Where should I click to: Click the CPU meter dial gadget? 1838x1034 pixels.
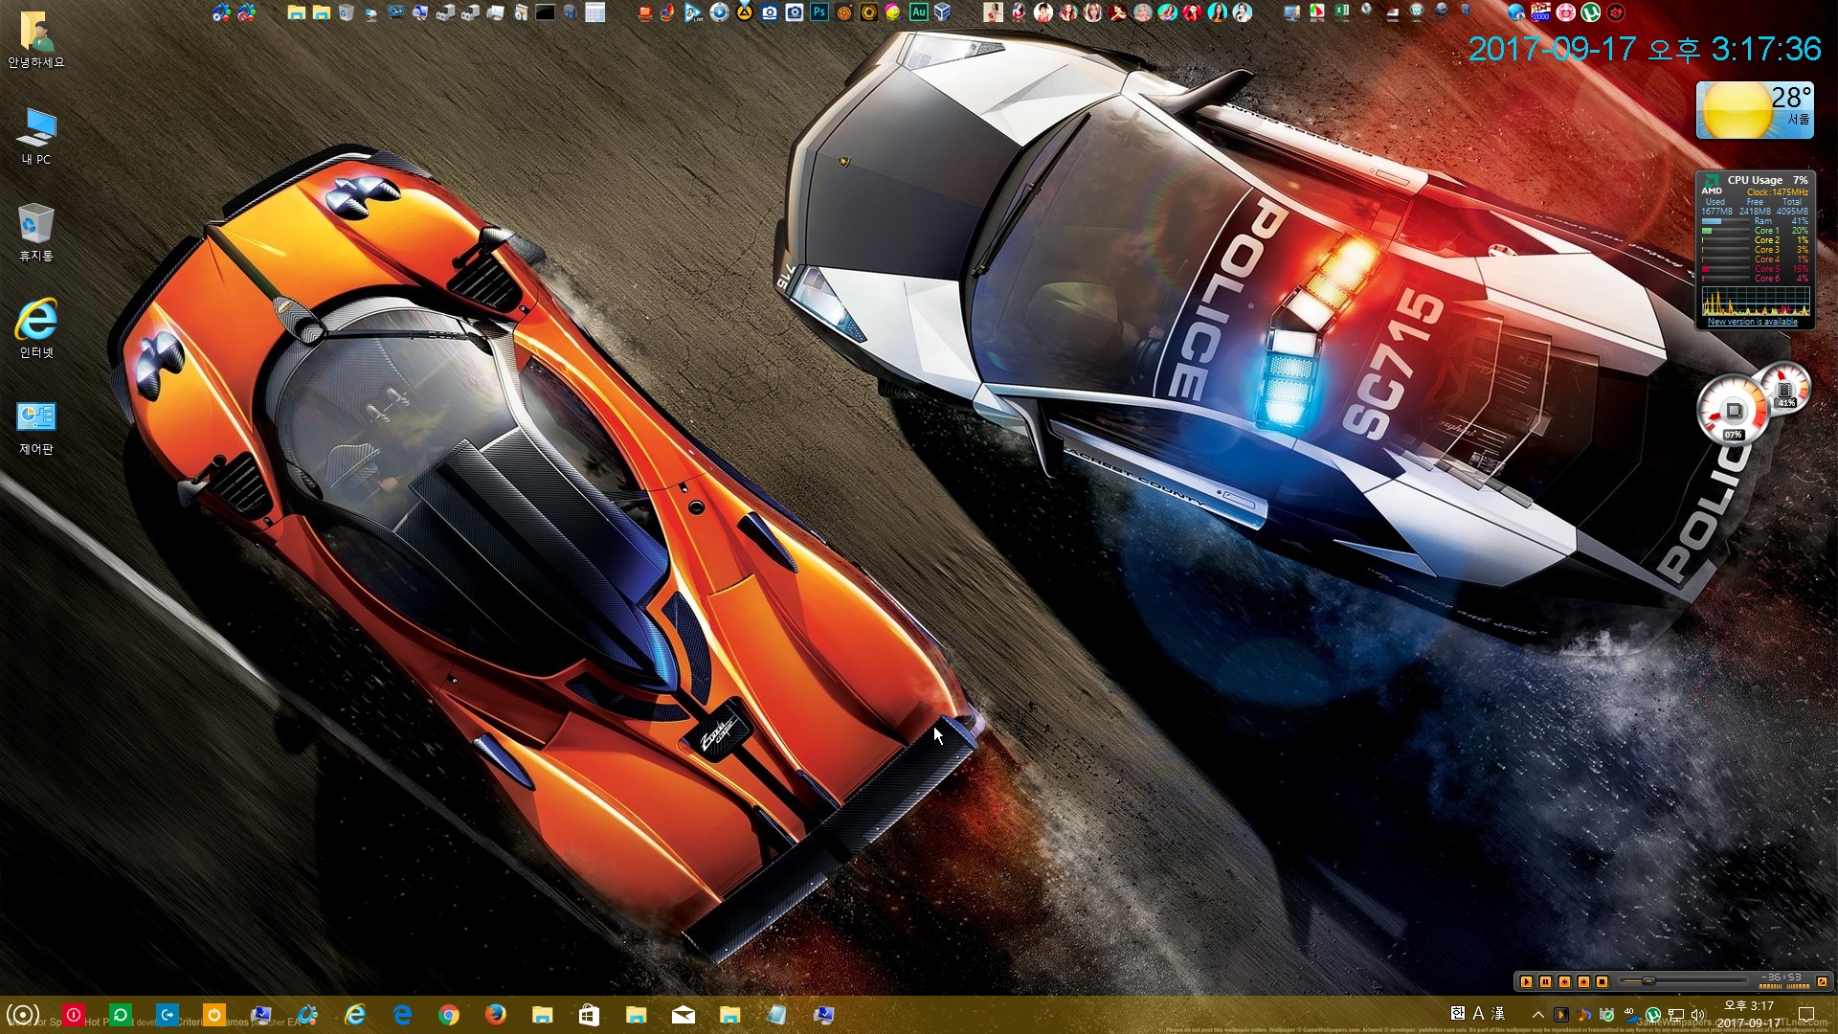1733,411
